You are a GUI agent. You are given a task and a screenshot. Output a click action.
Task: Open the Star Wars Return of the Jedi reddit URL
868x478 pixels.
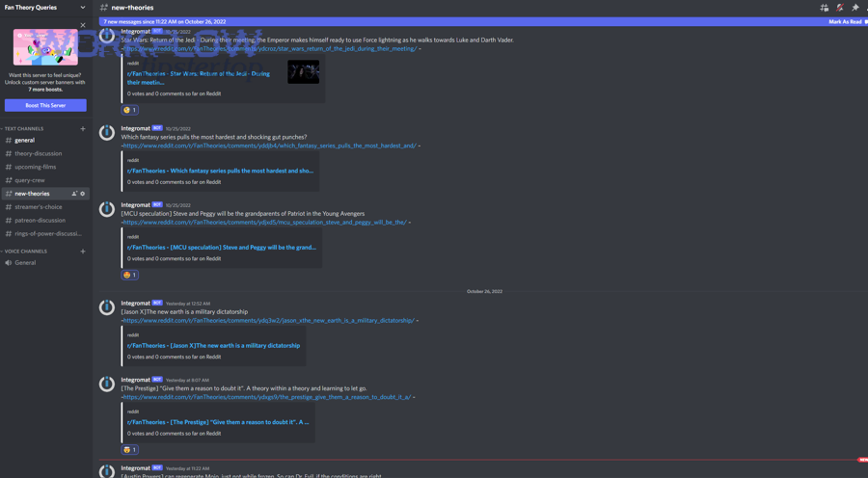coord(270,49)
